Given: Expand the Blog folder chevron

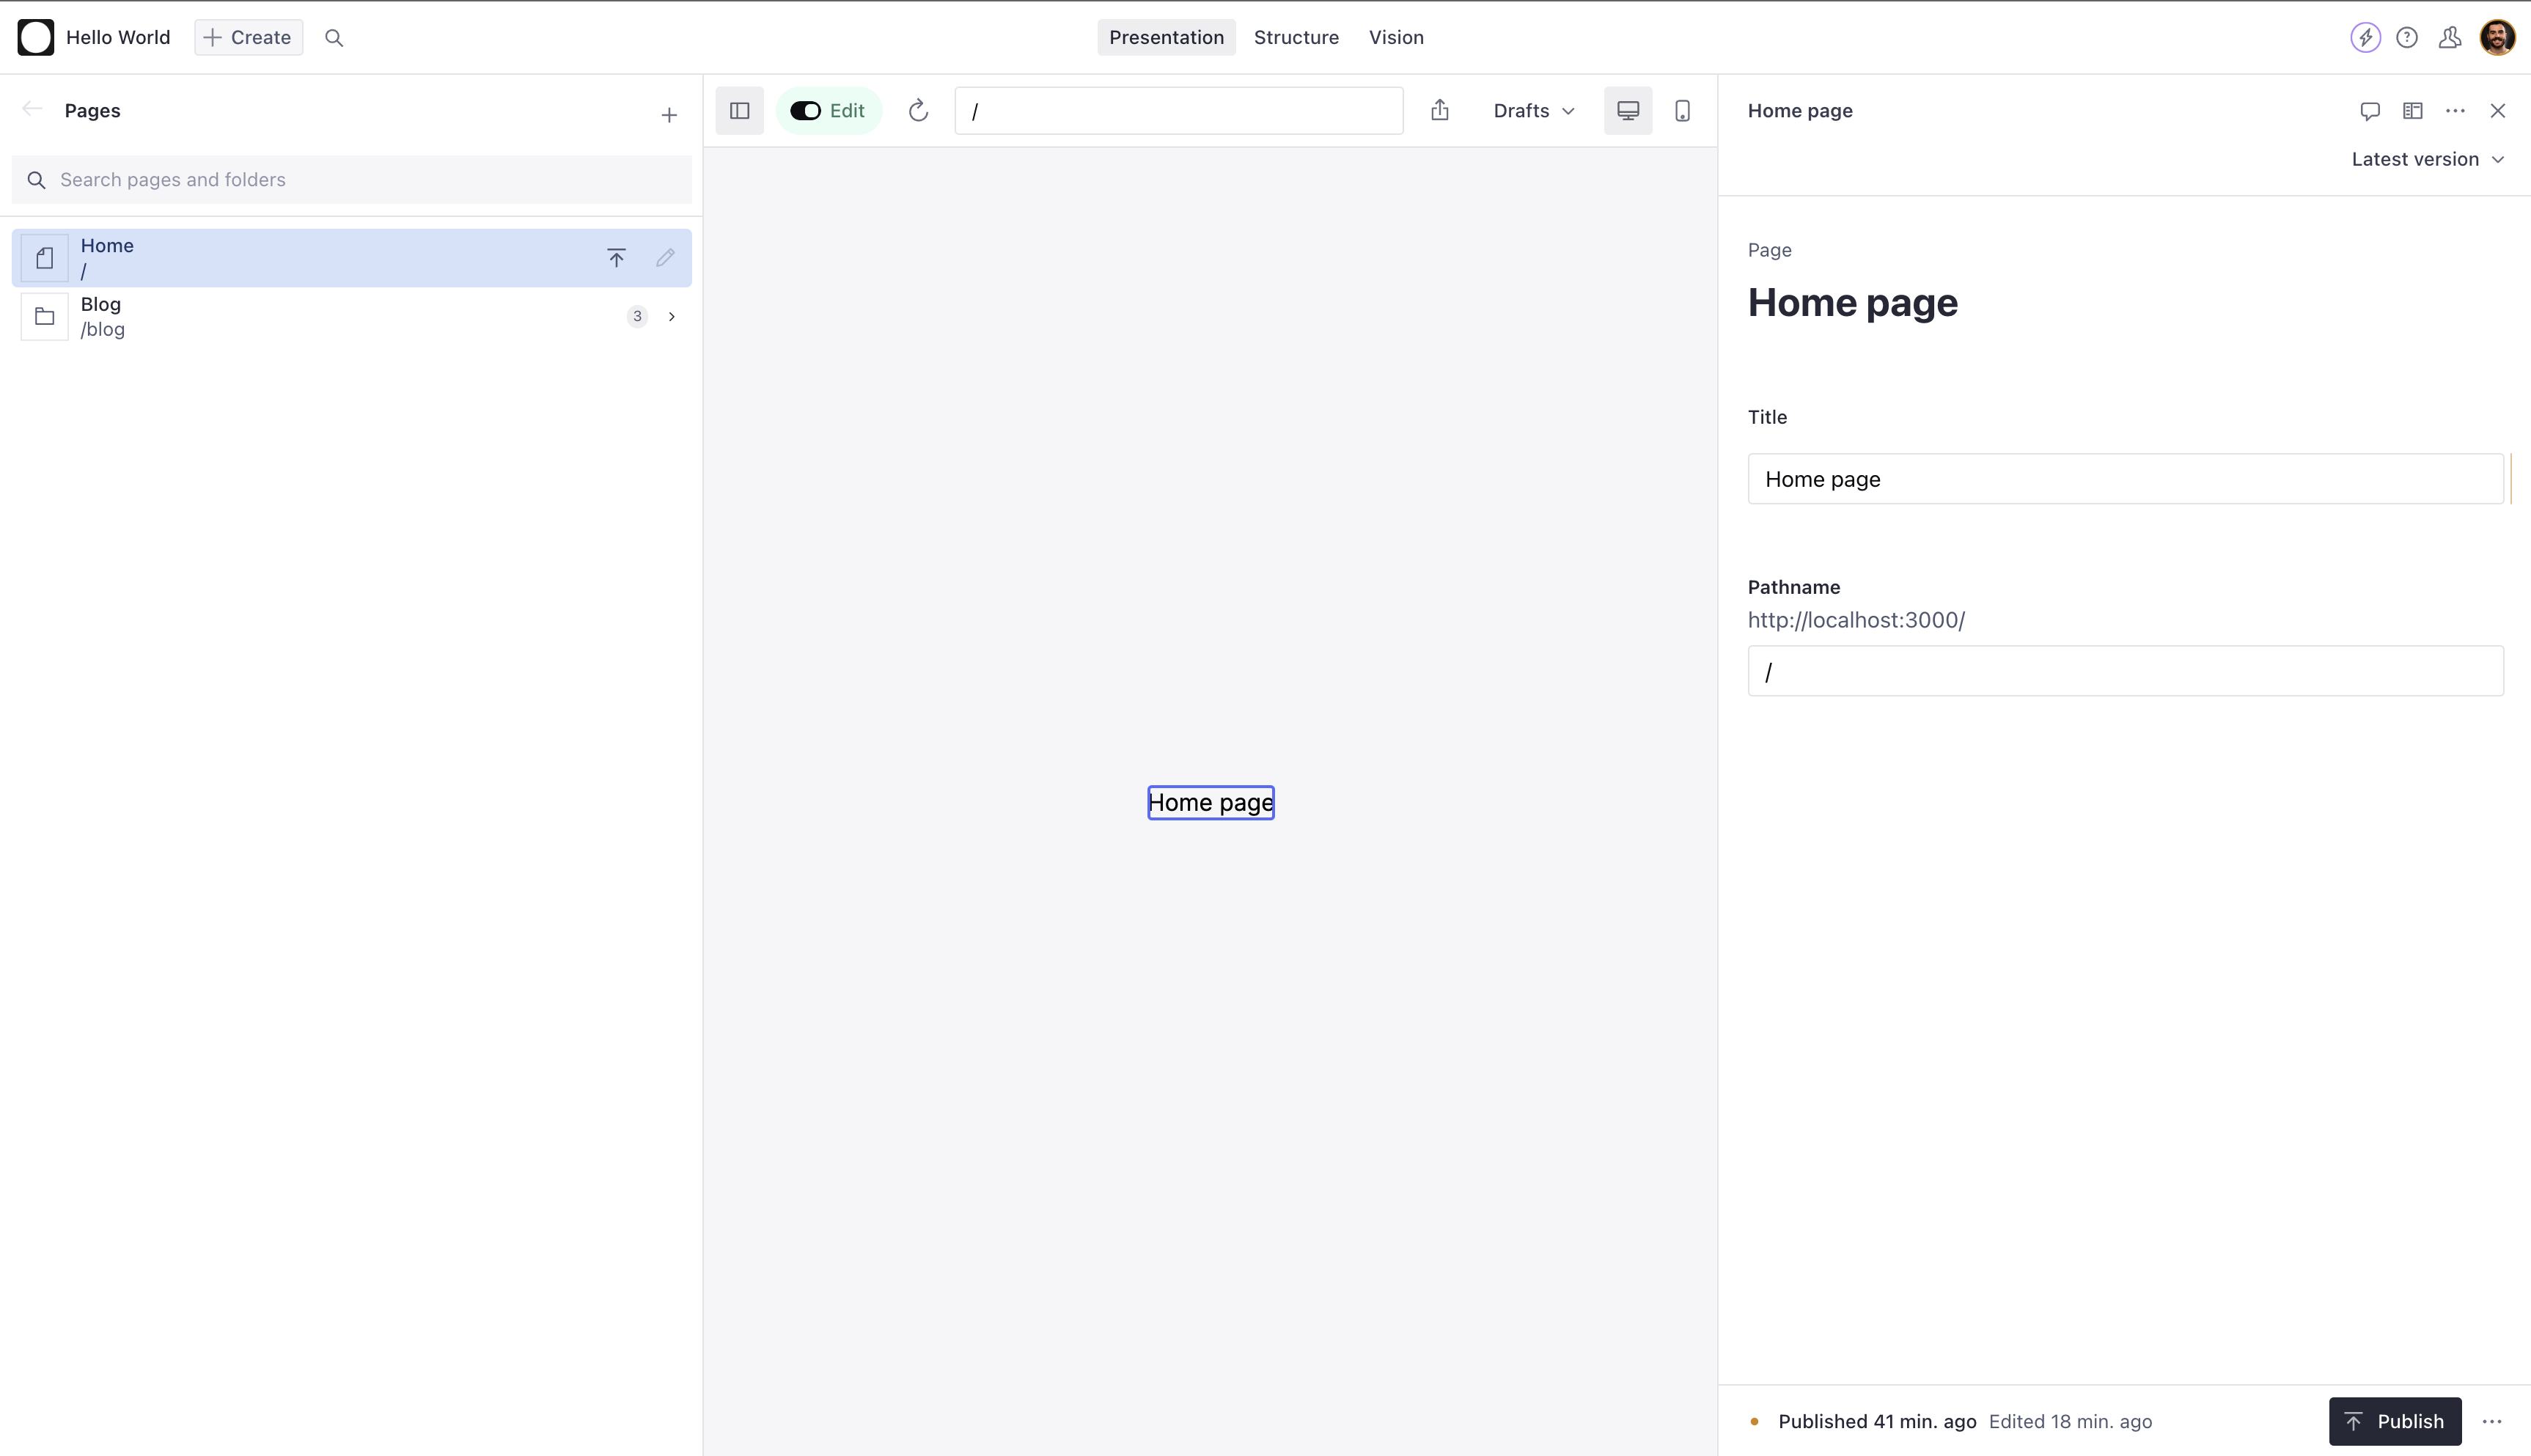Looking at the screenshot, I should tap(671, 316).
